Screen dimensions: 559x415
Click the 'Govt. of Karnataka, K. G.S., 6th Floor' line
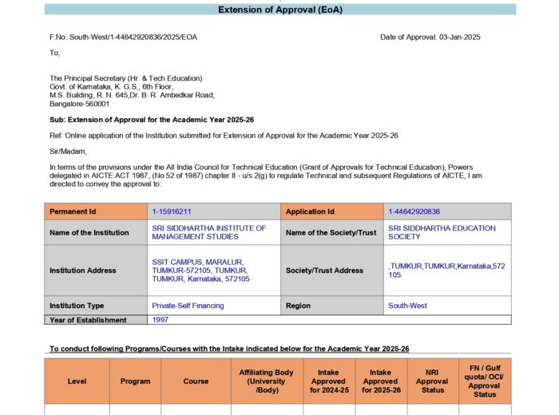[x=112, y=87]
